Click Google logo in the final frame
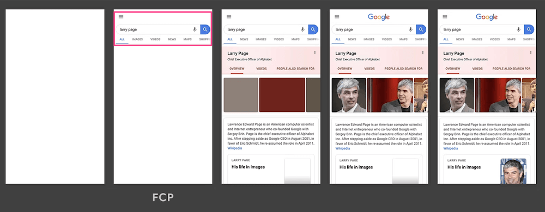The width and height of the screenshot is (545, 212). pos(487,17)
